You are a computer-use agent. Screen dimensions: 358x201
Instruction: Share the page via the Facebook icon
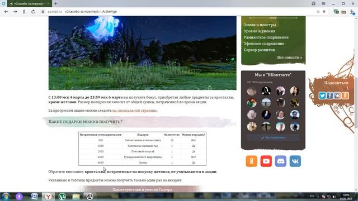pyautogui.click(x=329, y=95)
